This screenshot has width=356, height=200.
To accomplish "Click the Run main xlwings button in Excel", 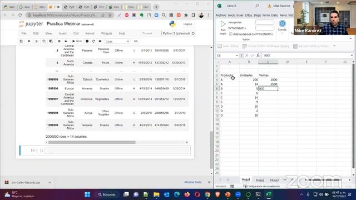I will pyautogui.click(x=223, y=28).
